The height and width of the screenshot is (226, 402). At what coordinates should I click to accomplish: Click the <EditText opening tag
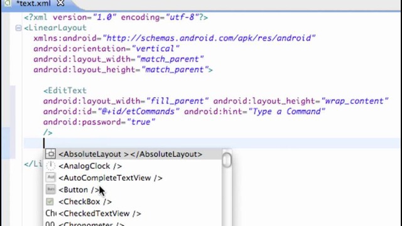(x=65, y=90)
